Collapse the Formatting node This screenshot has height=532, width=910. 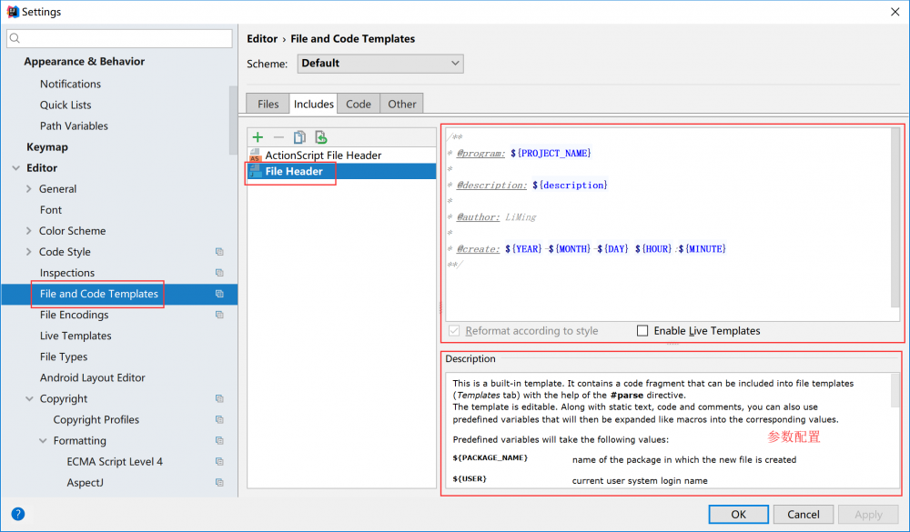(x=43, y=441)
